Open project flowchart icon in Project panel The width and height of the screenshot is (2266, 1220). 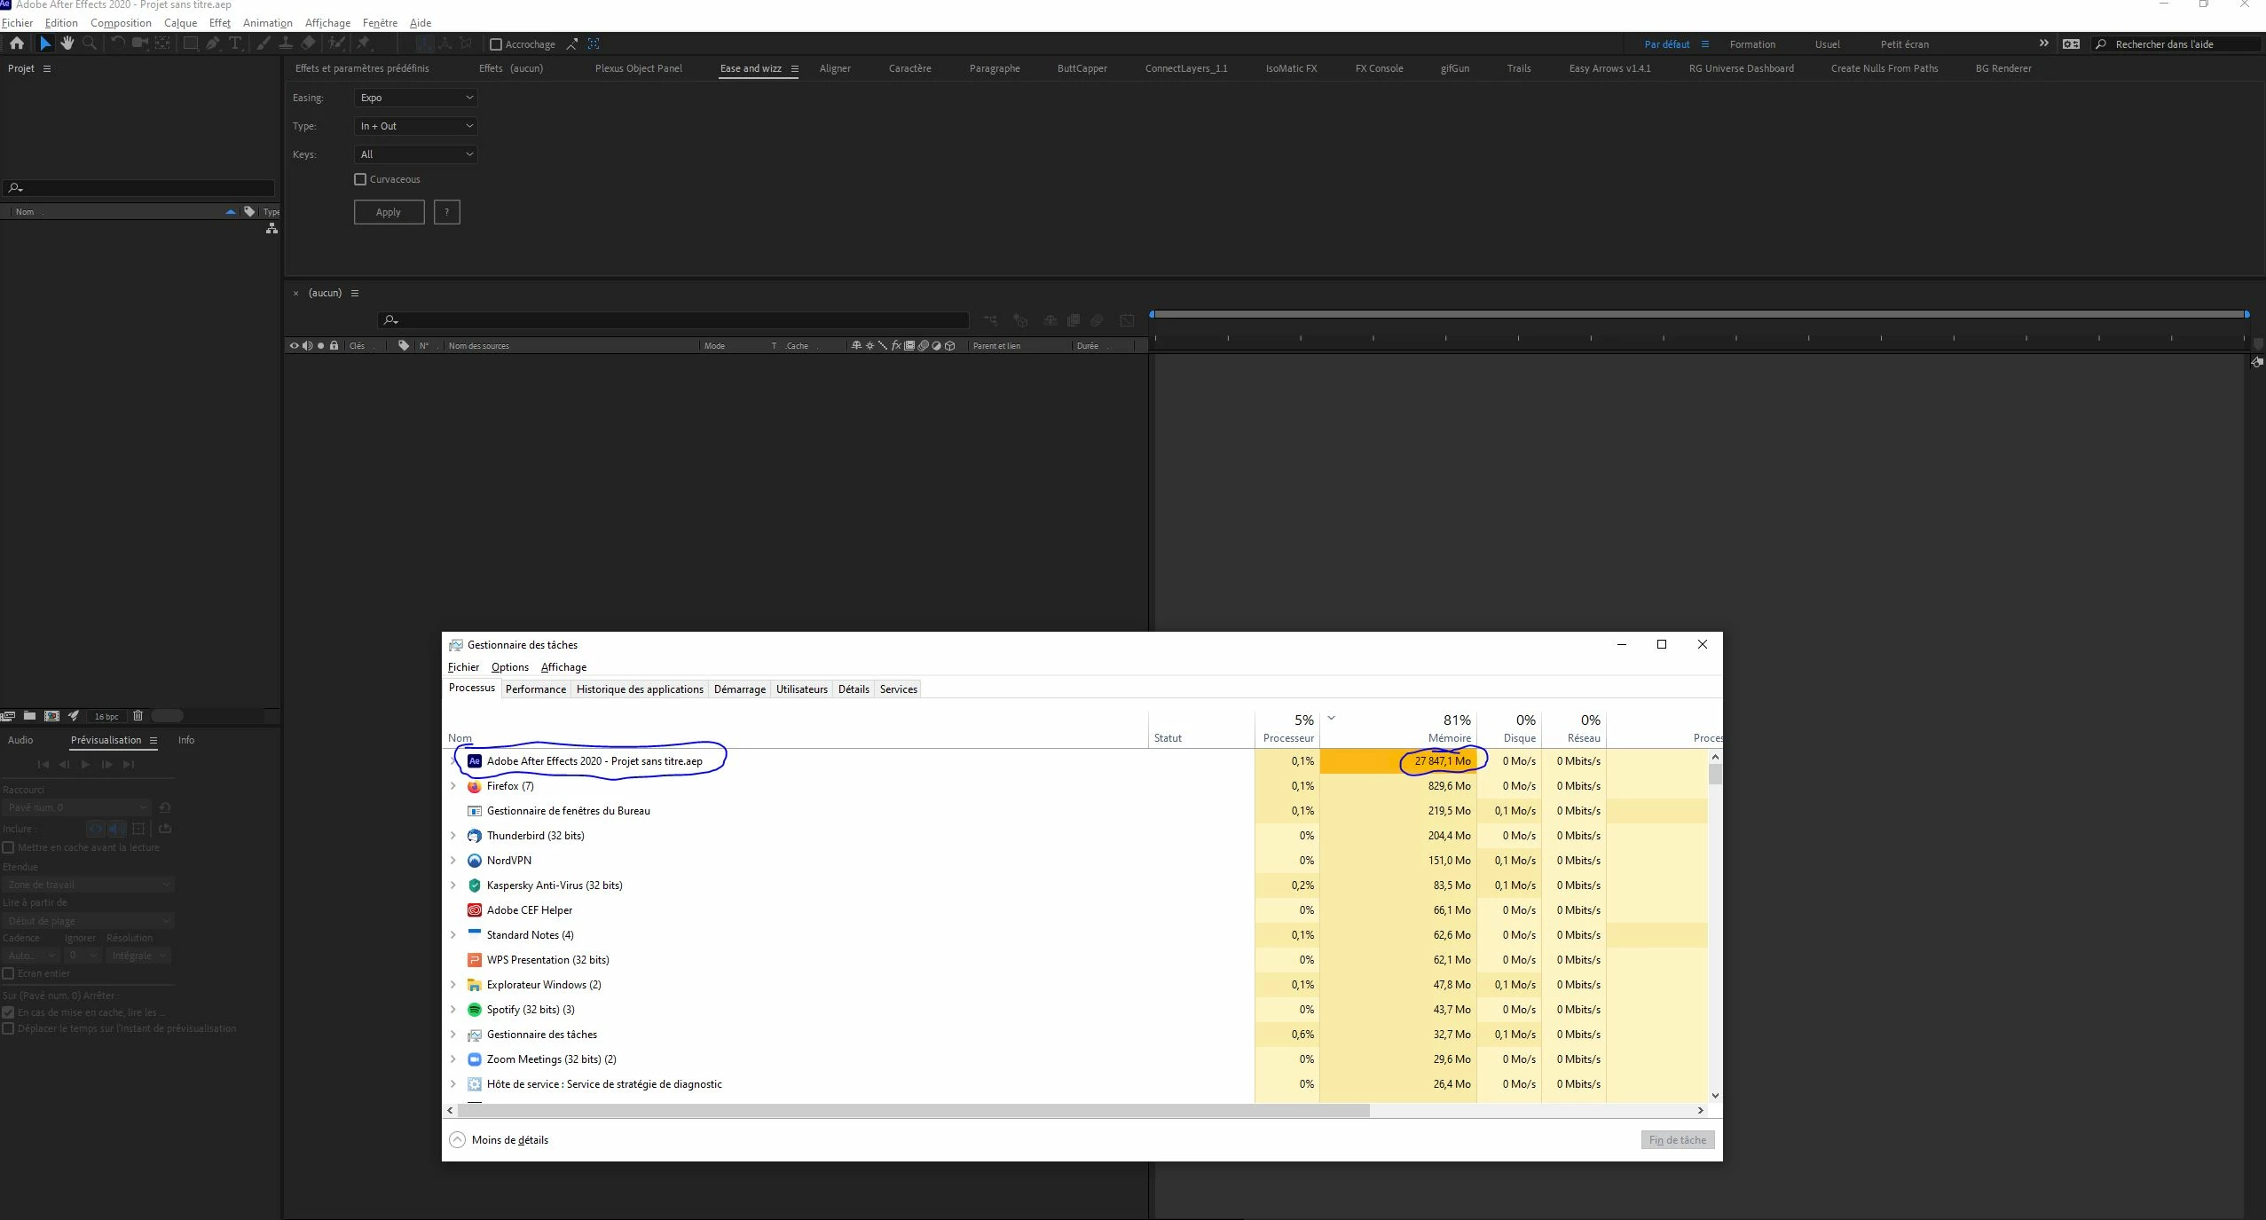[271, 229]
